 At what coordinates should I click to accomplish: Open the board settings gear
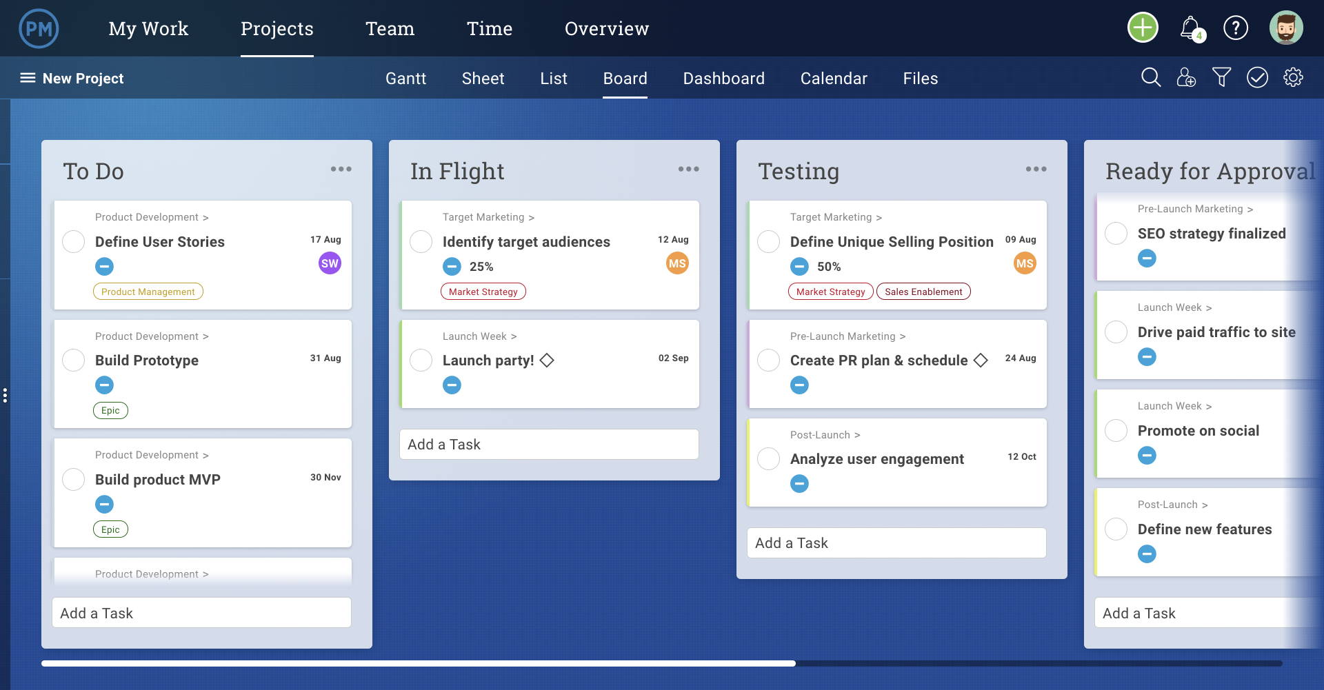click(1293, 77)
